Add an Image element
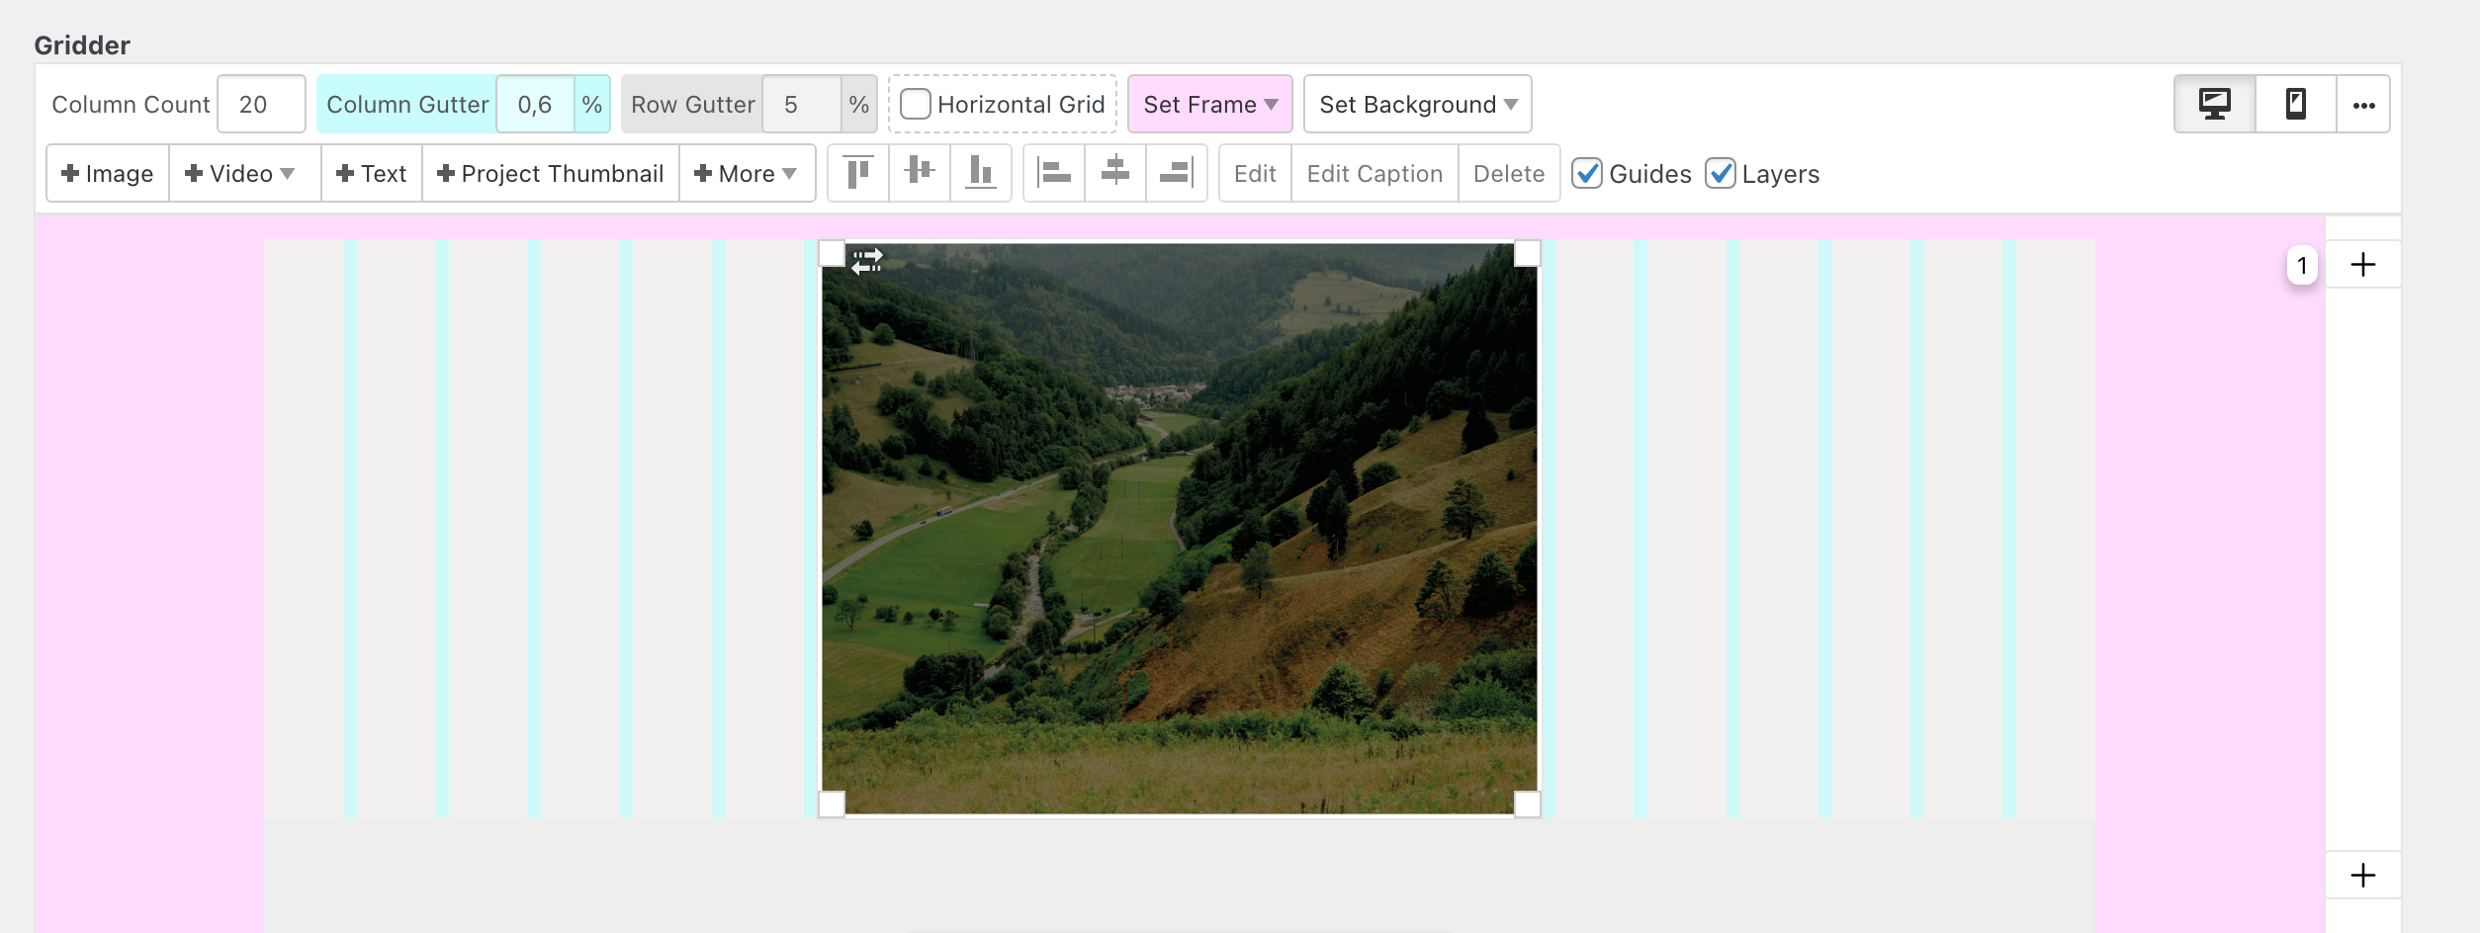 click(x=108, y=173)
